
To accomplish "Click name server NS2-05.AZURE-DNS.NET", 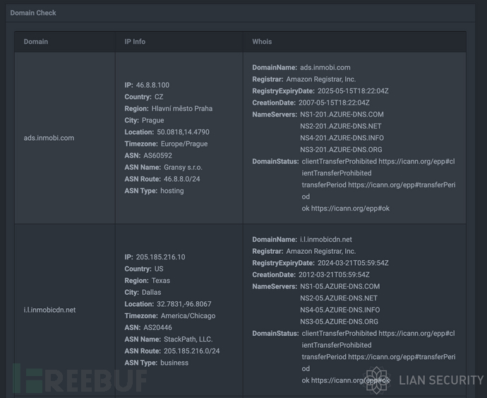I will pos(339,298).
